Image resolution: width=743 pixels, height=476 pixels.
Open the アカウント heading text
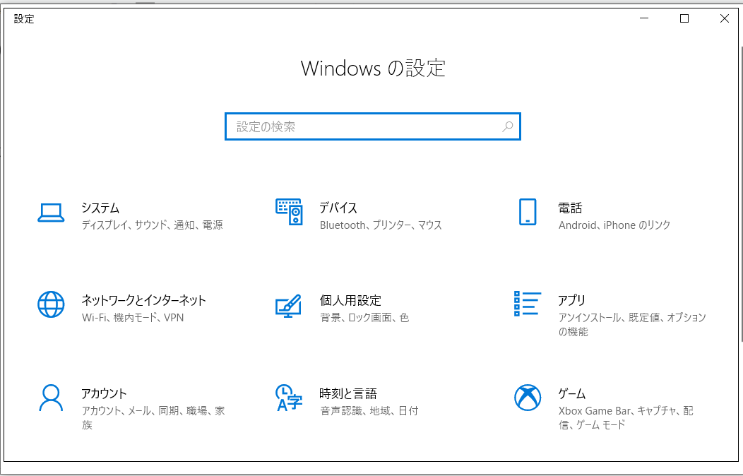click(x=104, y=393)
